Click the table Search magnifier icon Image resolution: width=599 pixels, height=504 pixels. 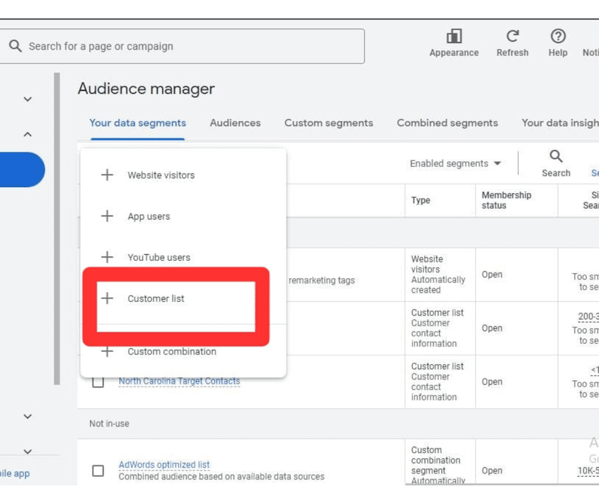point(556,156)
